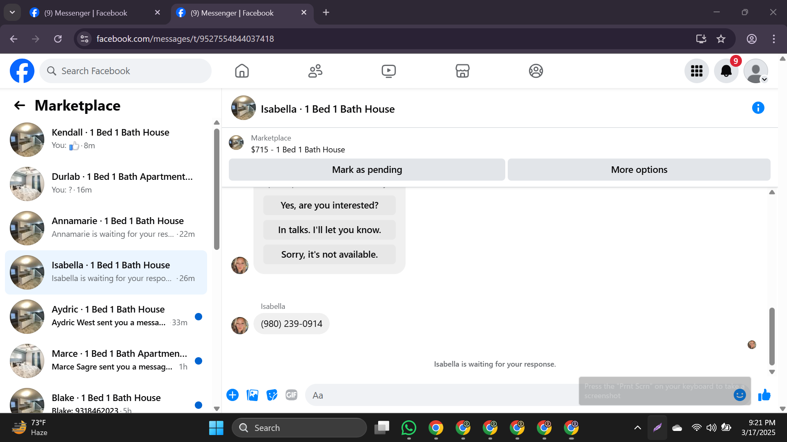787x442 pixels.
Task: Open Aydric's unread conversation
Action: point(106,316)
